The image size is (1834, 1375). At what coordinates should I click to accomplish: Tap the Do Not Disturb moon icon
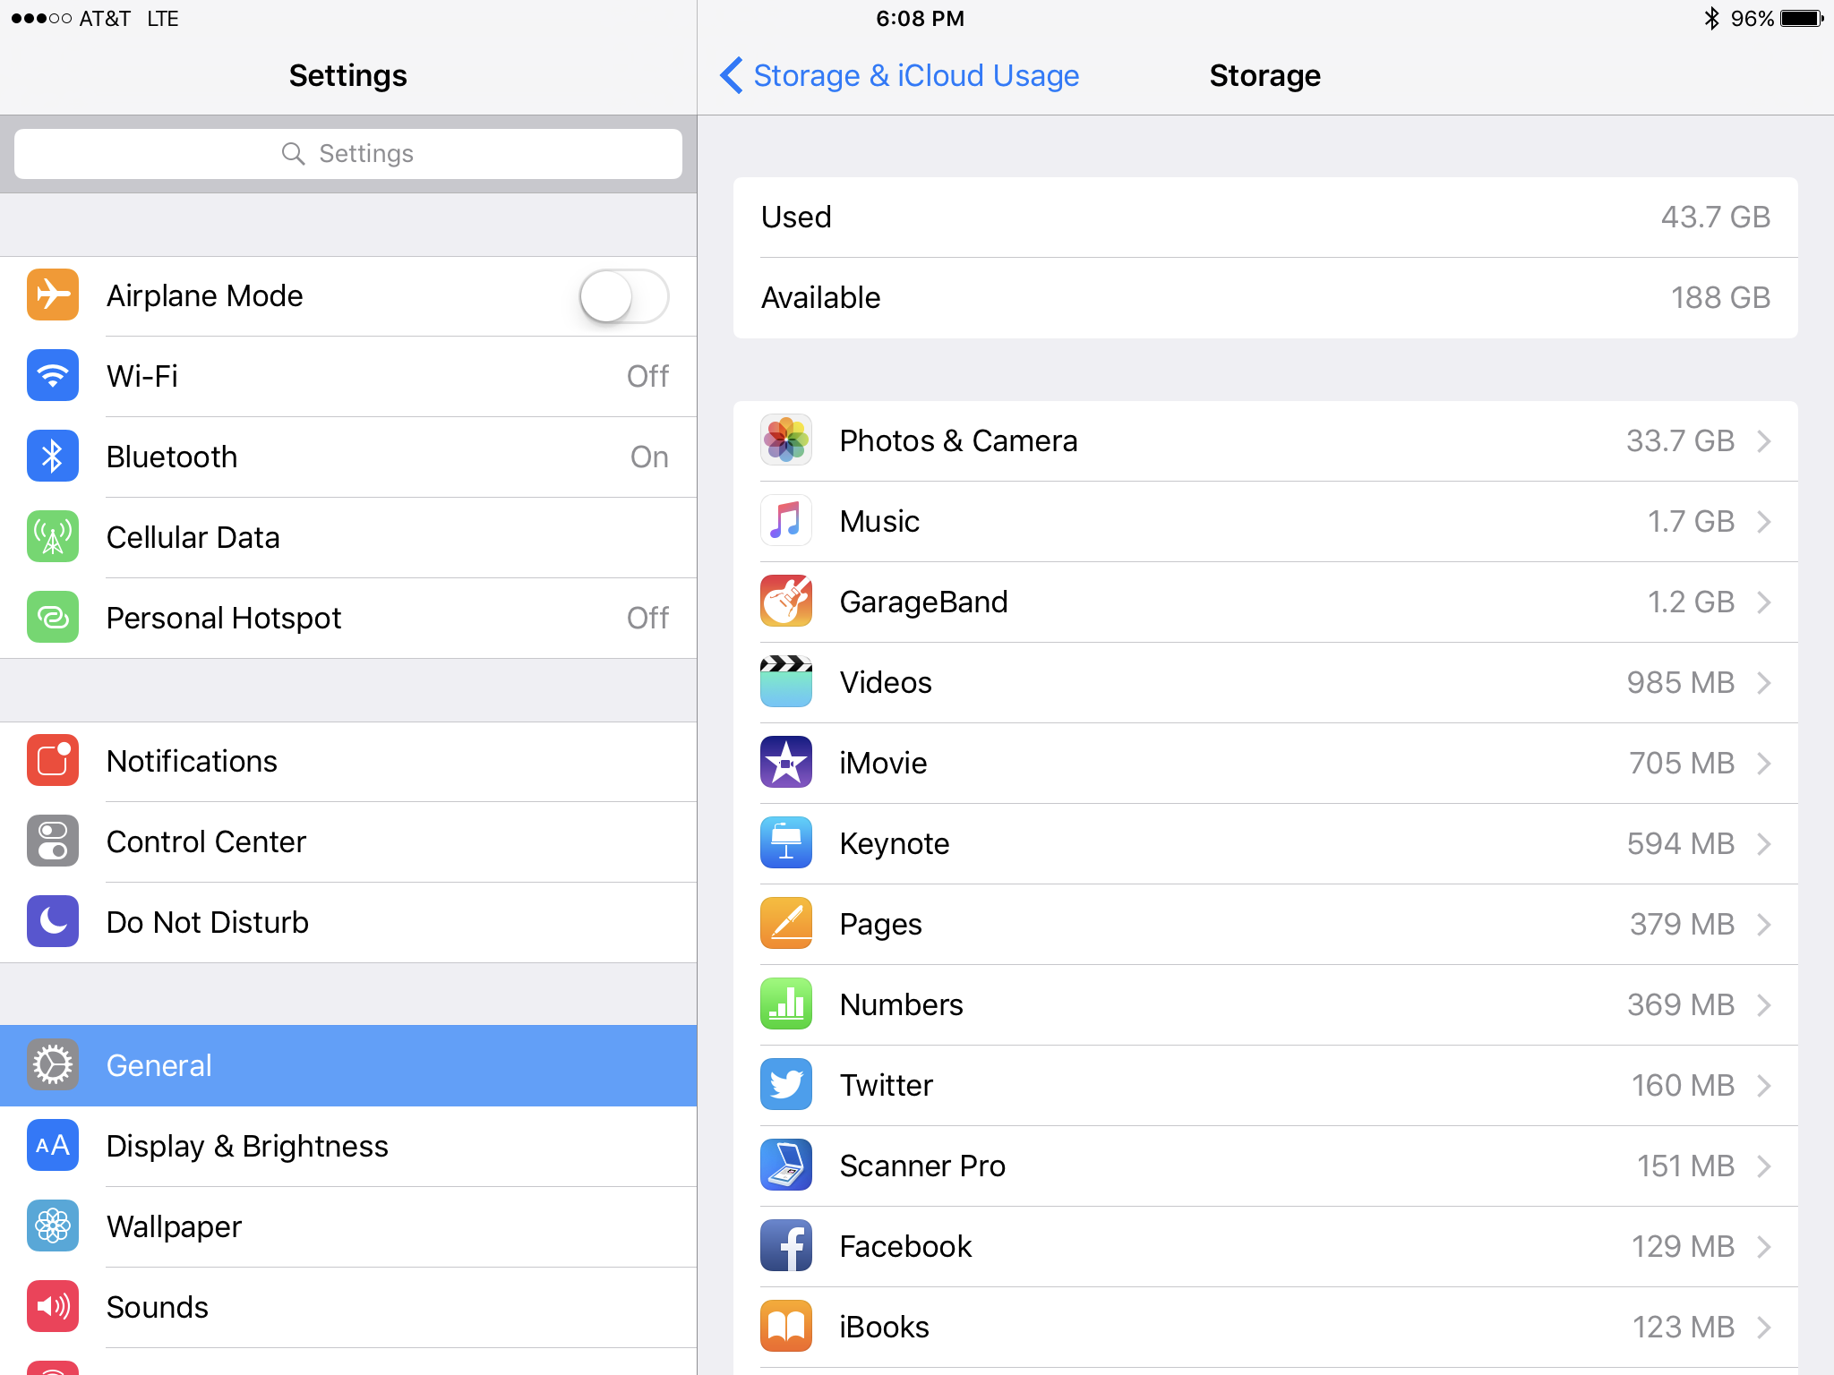53,922
